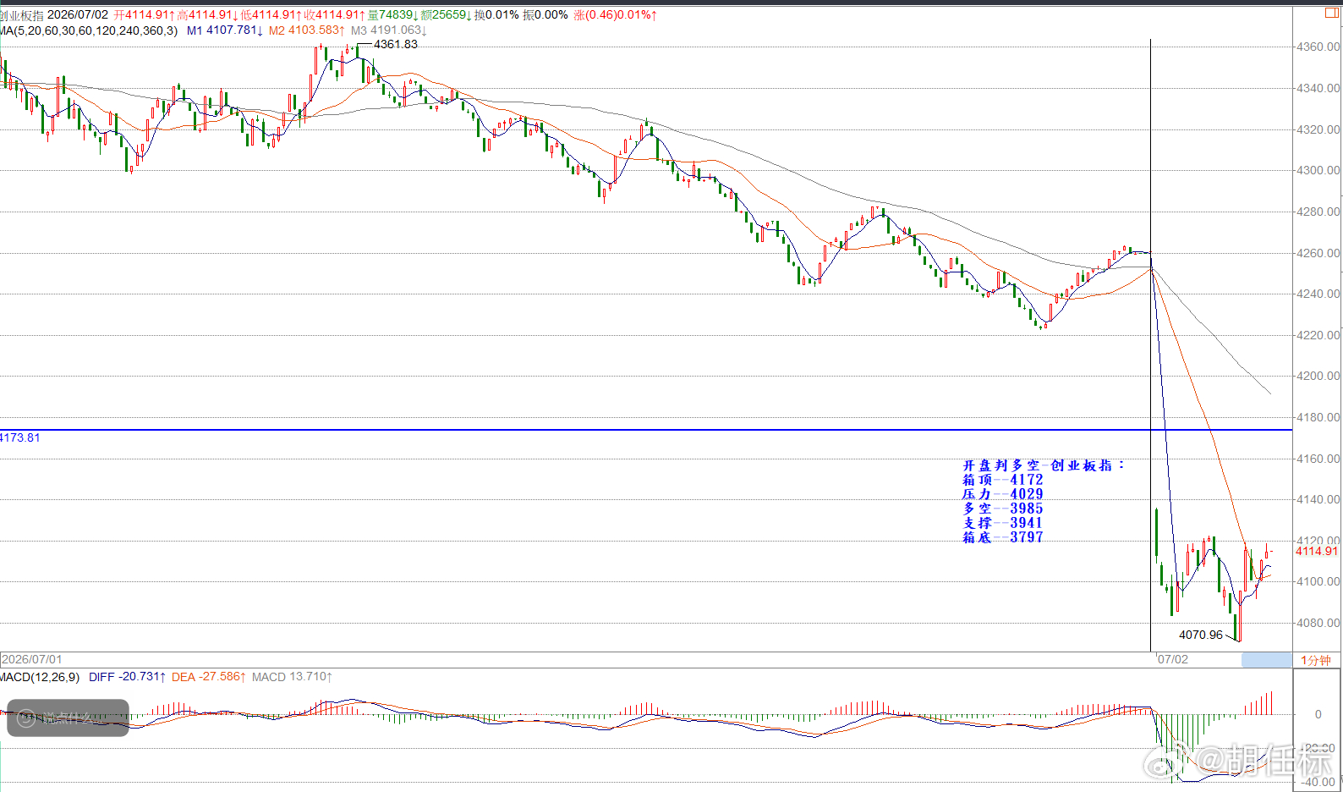The image size is (1343, 792).
Task: Click the 07/02 vertical day separator line
Action: coord(1150,344)
